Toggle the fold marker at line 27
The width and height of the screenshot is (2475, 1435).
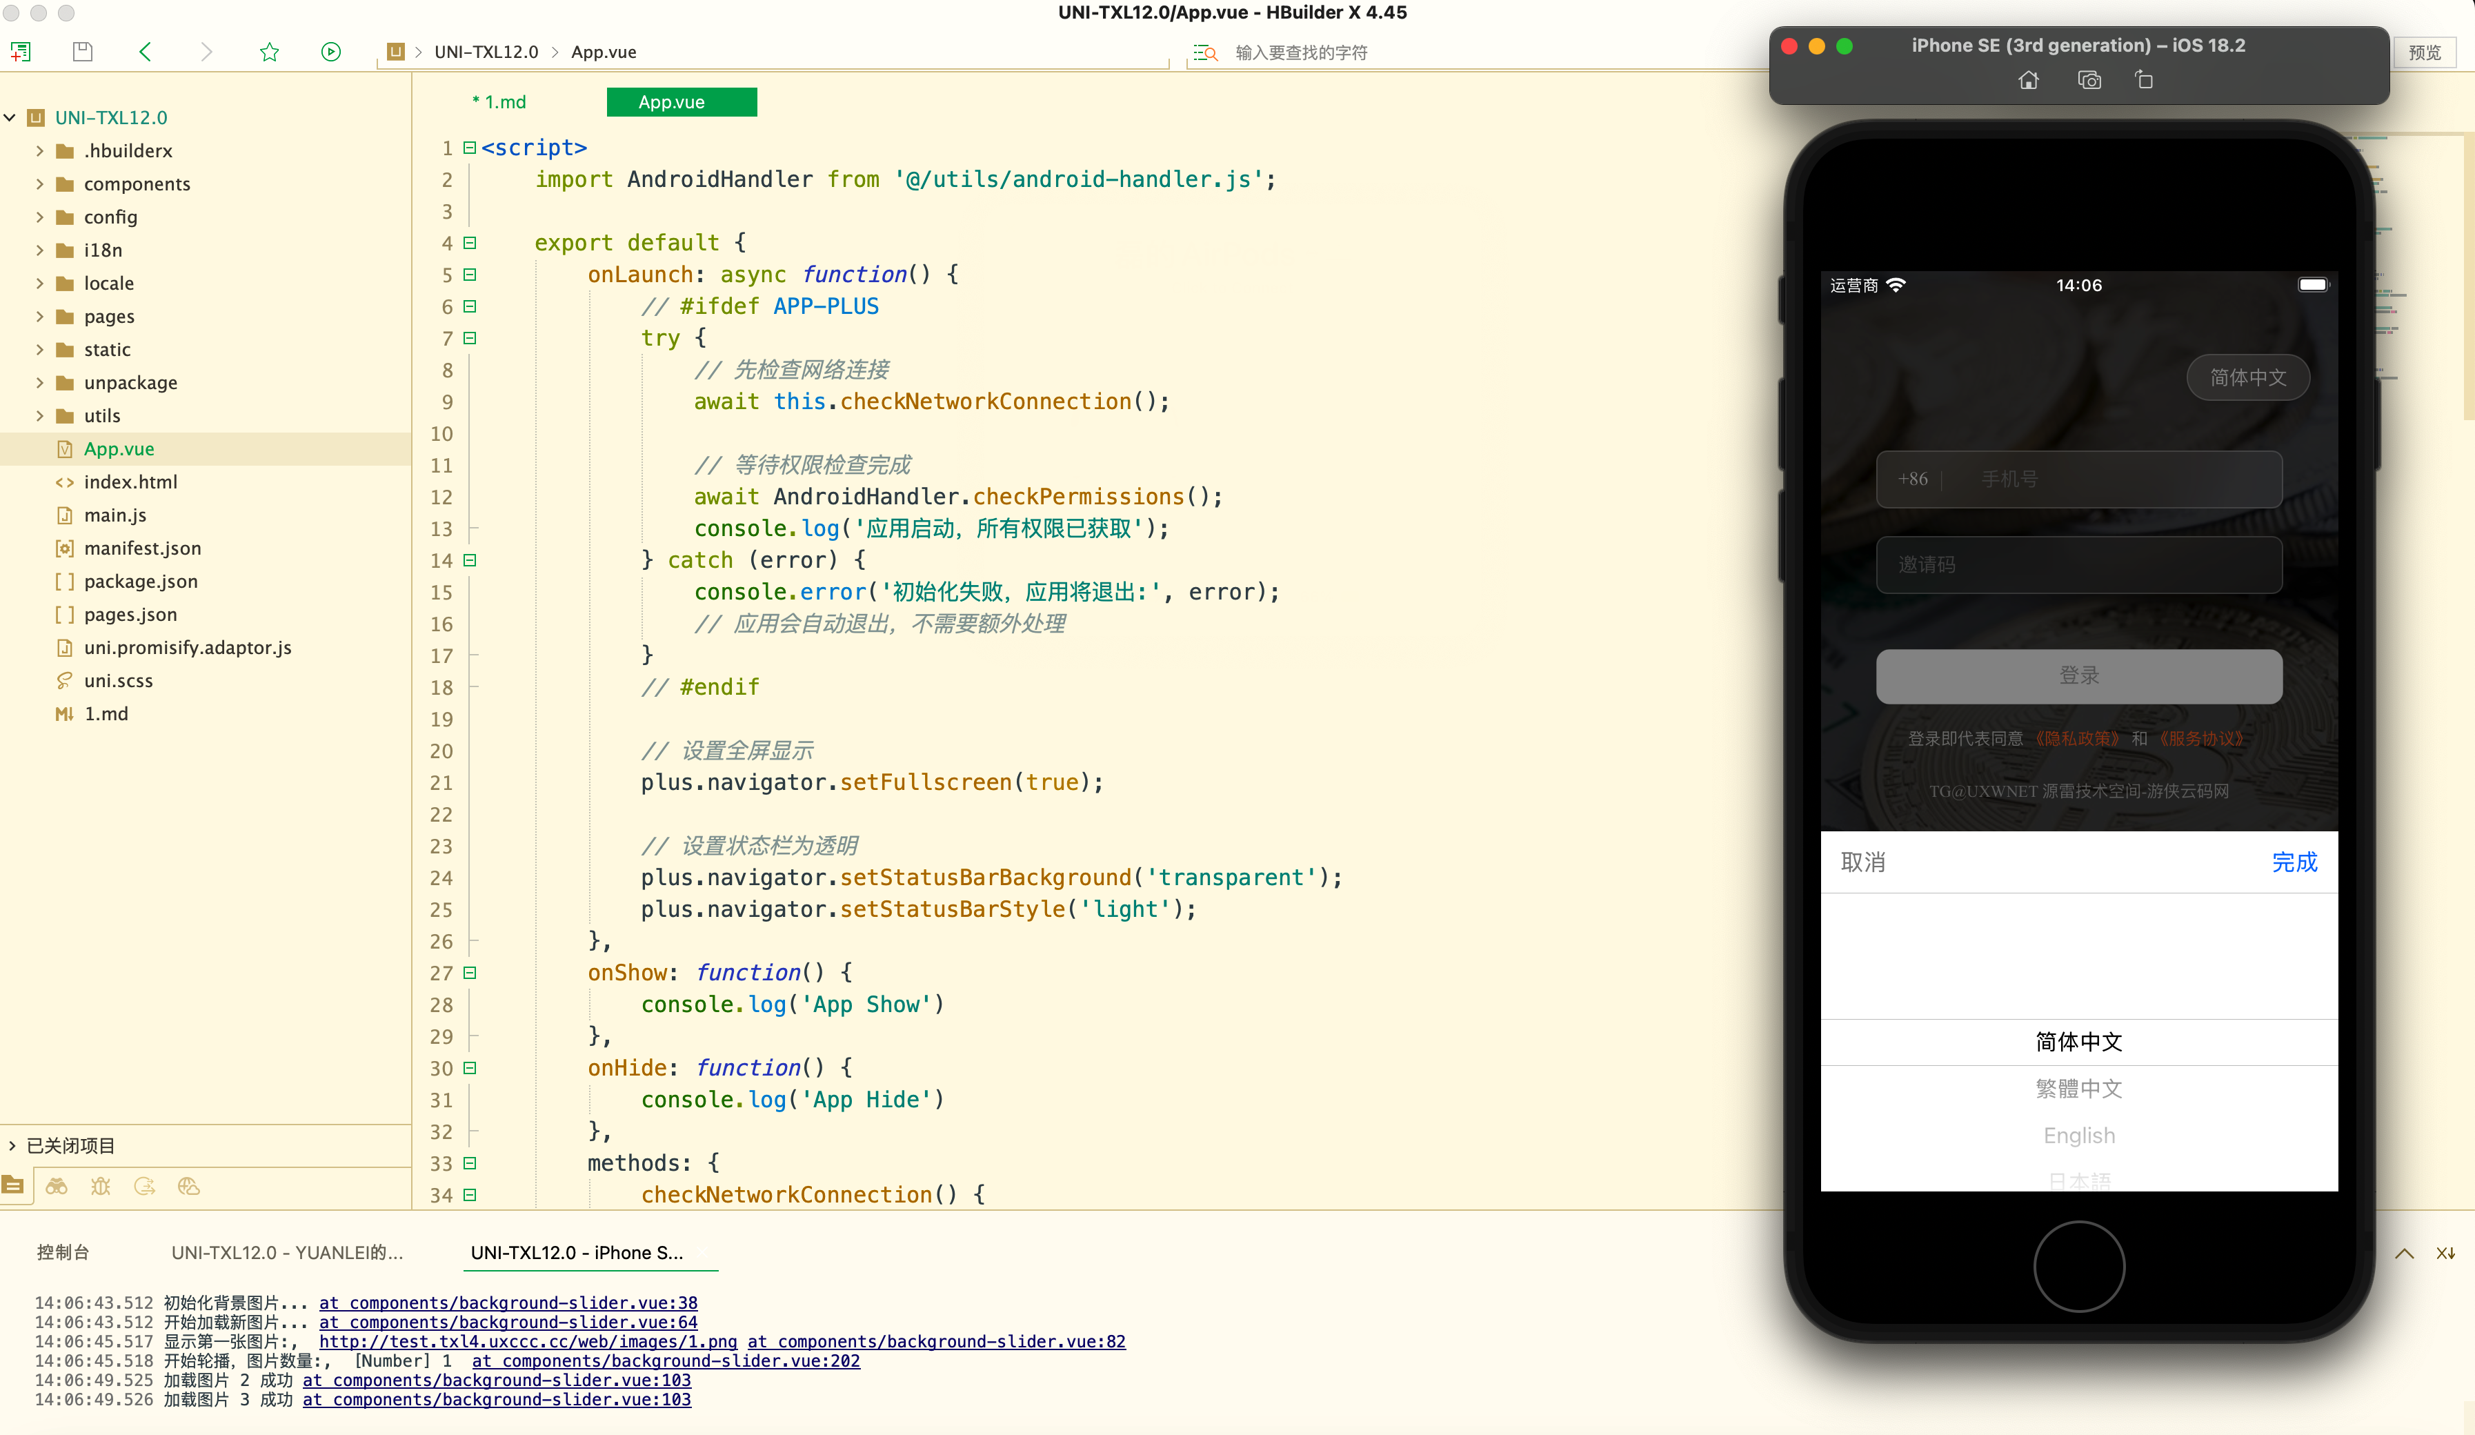click(470, 972)
